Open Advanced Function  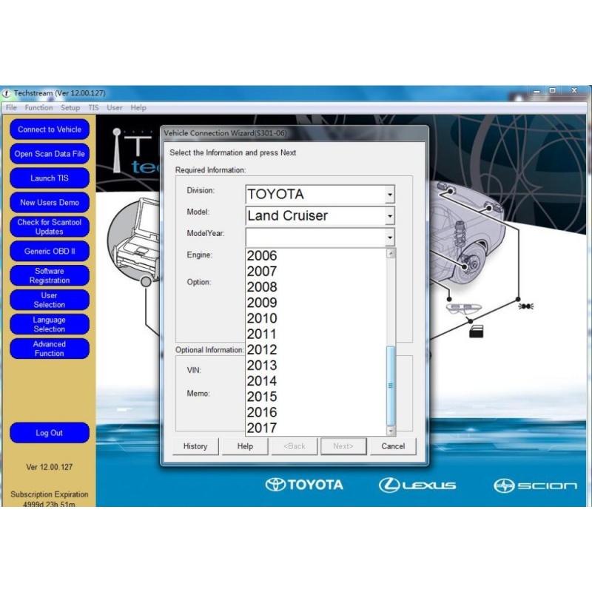50,349
